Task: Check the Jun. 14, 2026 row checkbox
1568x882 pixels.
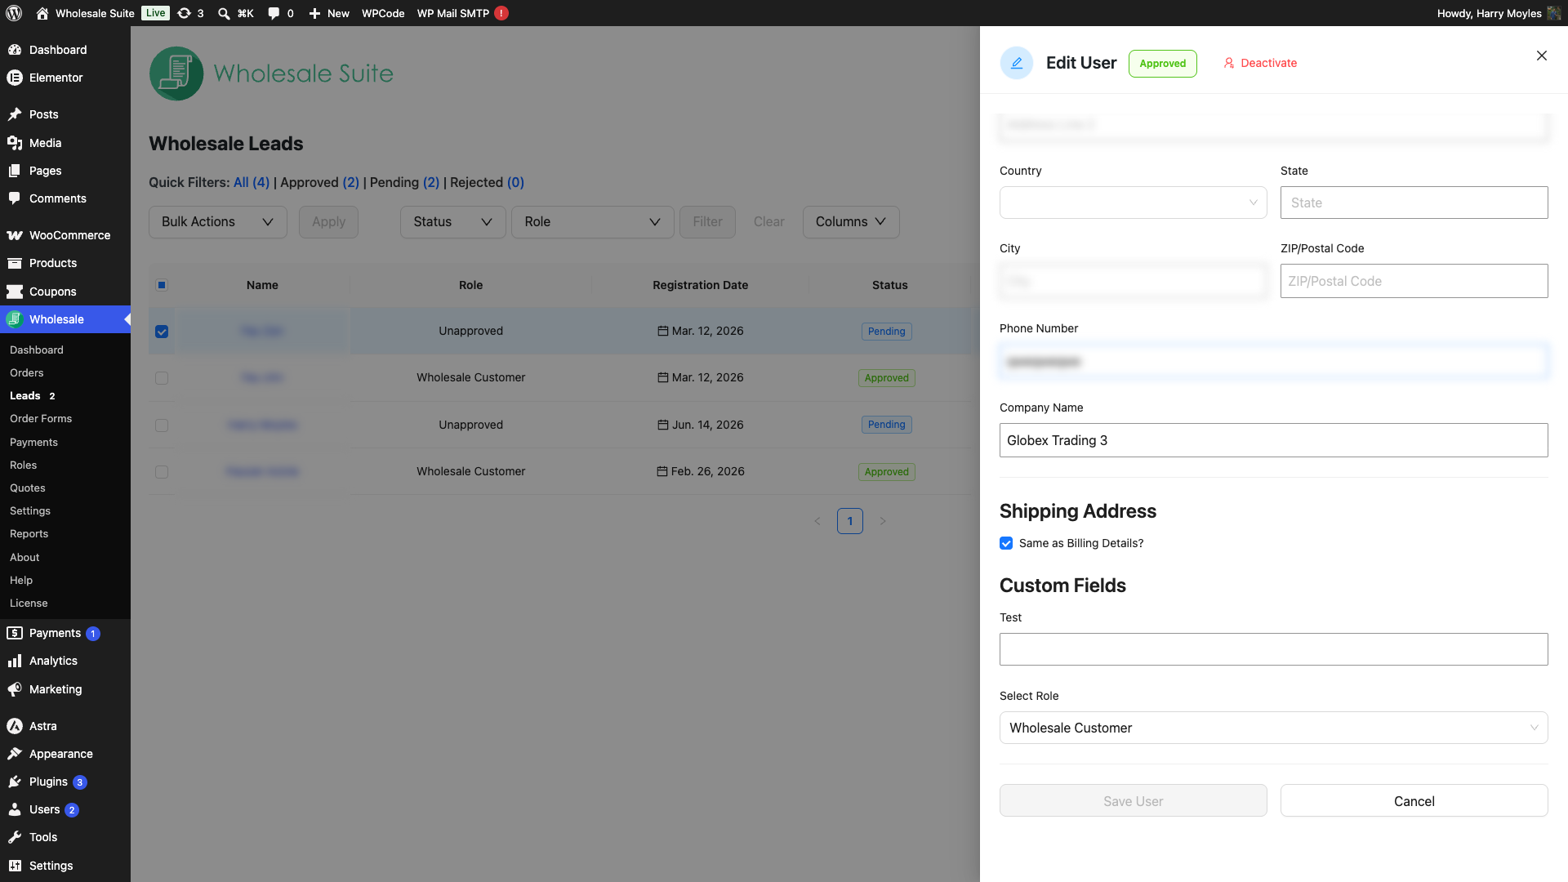Action: (162, 425)
